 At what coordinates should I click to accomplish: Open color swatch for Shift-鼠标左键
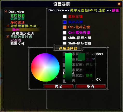point(65,38)
